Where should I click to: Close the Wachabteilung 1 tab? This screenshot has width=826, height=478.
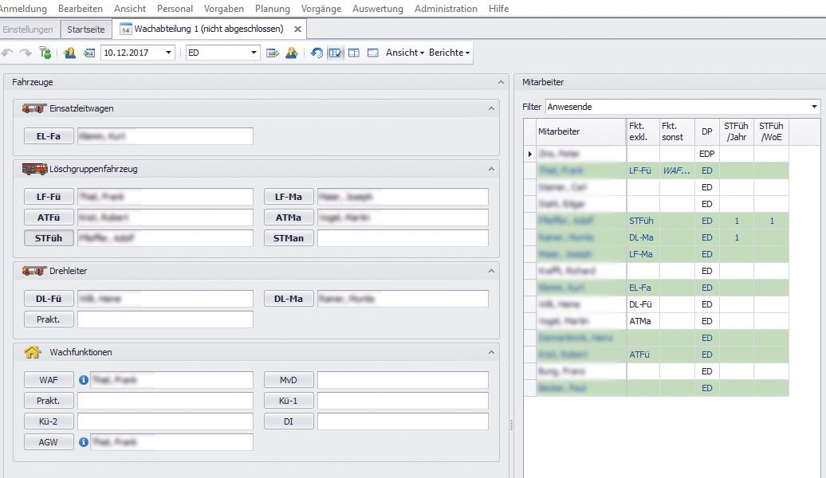pos(297,29)
